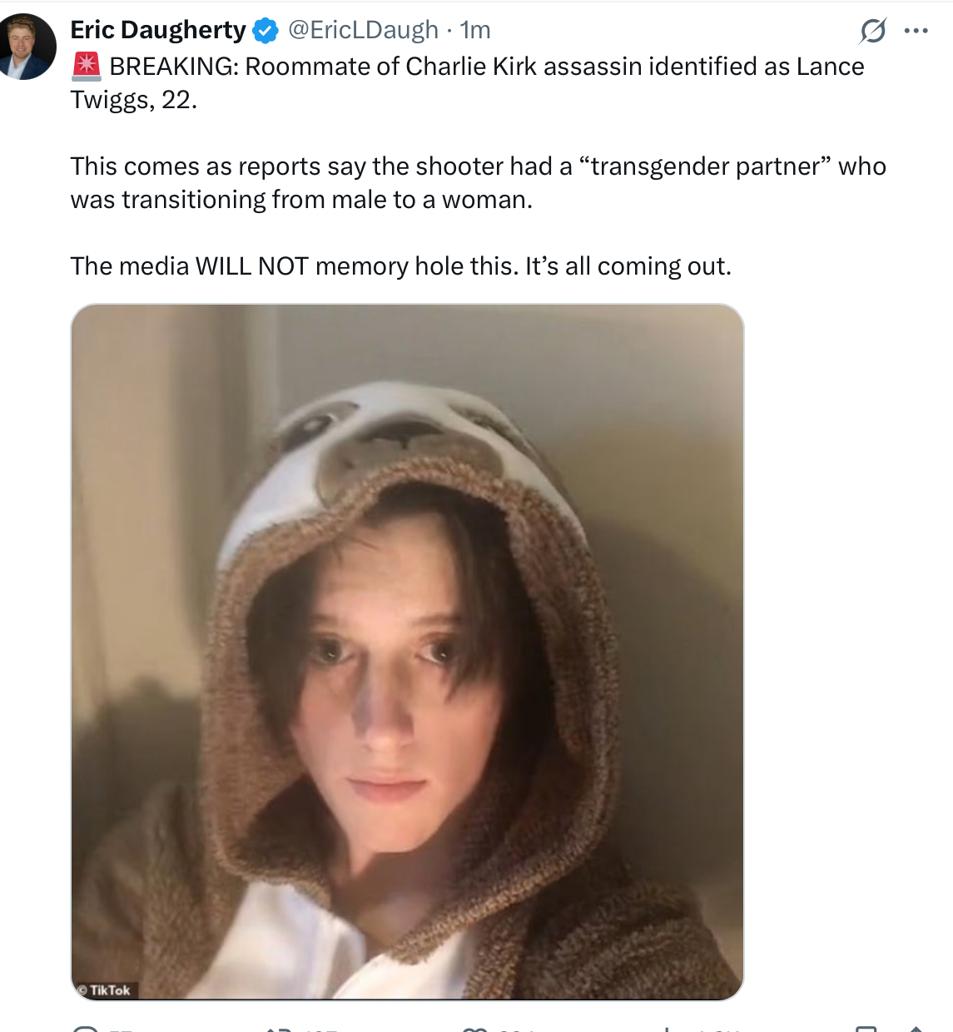
Task: Open the three-dot more options menu
Action: coord(916,31)
